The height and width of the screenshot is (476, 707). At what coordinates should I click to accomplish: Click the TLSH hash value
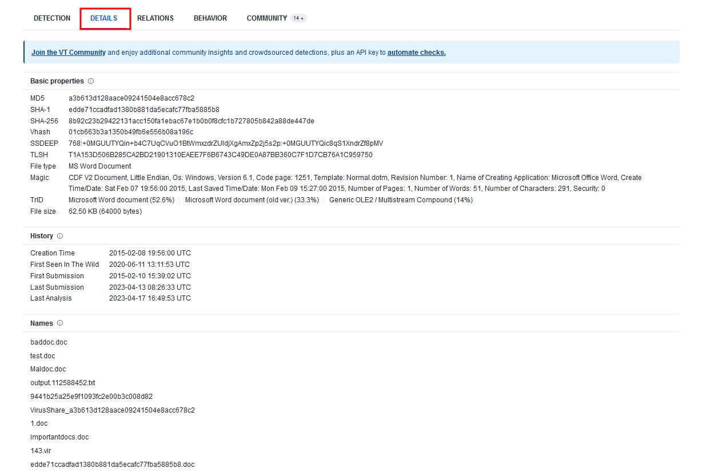click(220, 154)
